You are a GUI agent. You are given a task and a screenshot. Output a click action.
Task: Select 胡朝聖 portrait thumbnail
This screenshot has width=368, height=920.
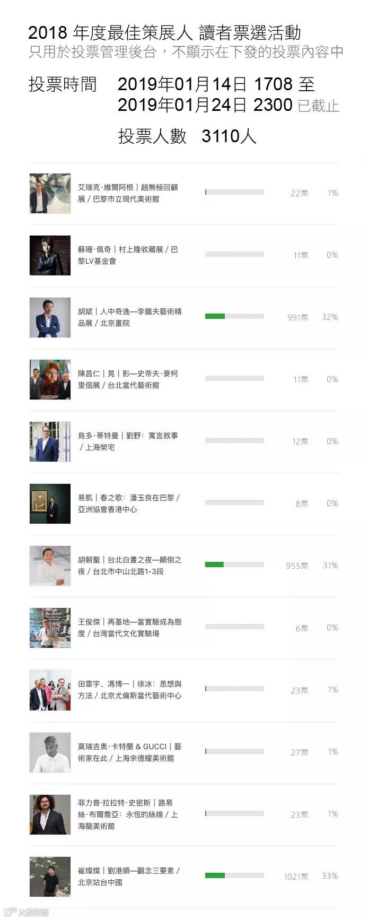(50, 566)
